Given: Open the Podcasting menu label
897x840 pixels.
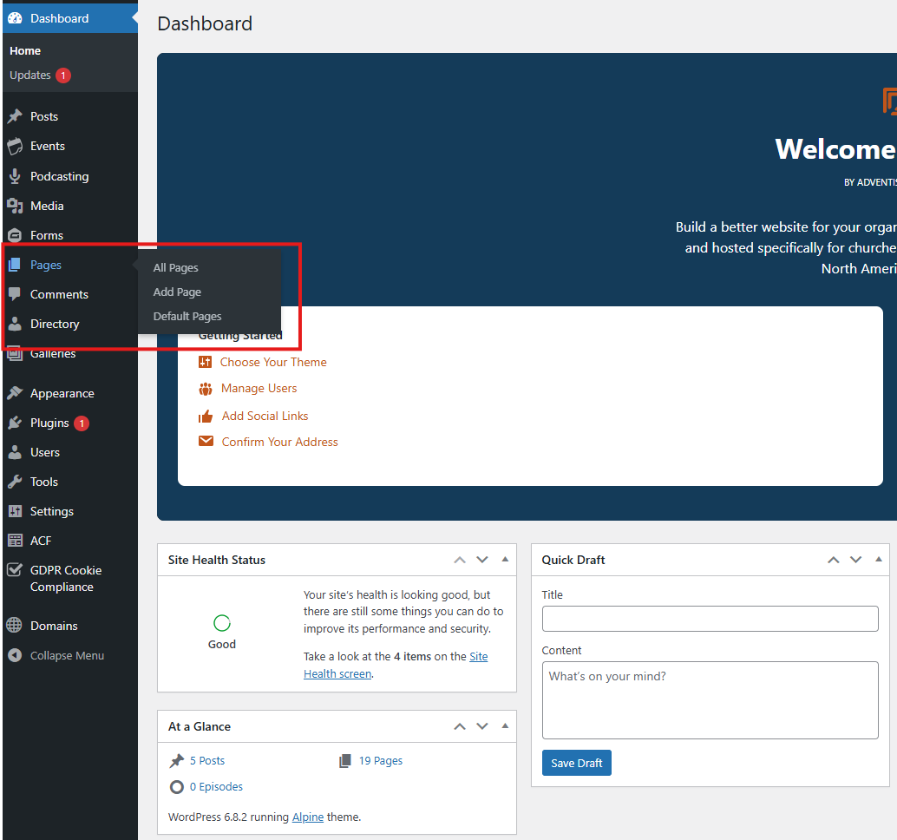Looking at the screenshot, I should [60, 176].
